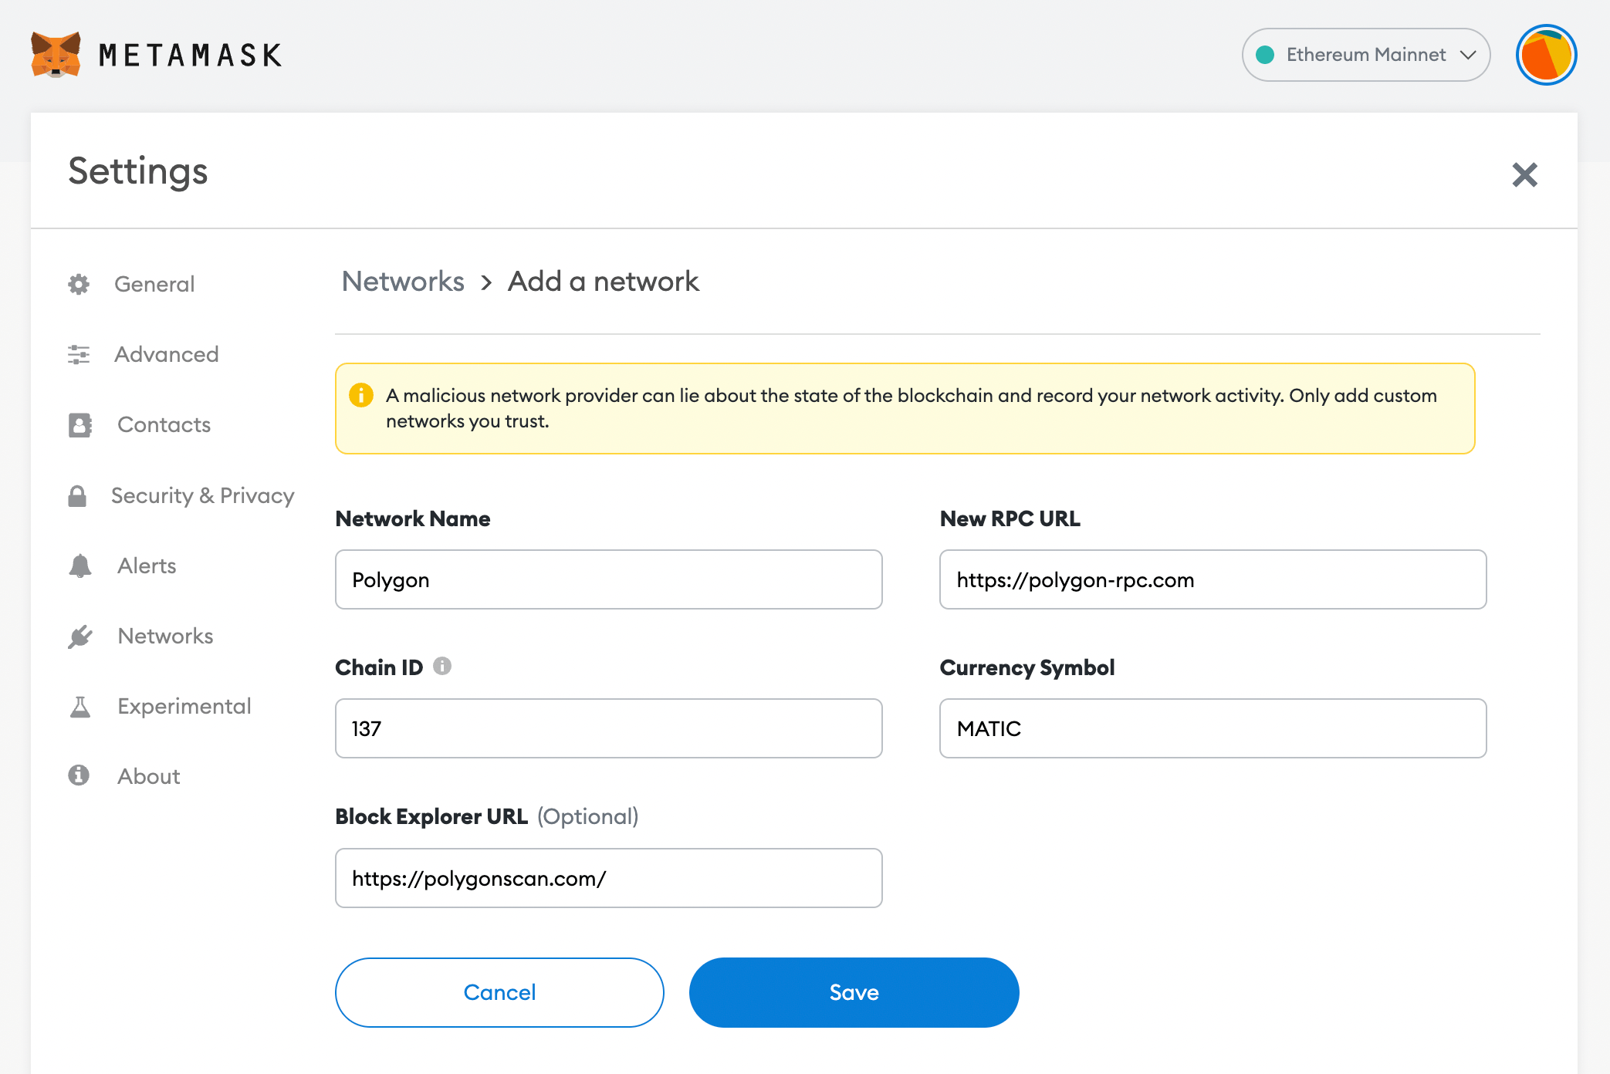Click the Security & Privacy lock icon
Screen dimensions: 1610x1074
coord(77,495)
